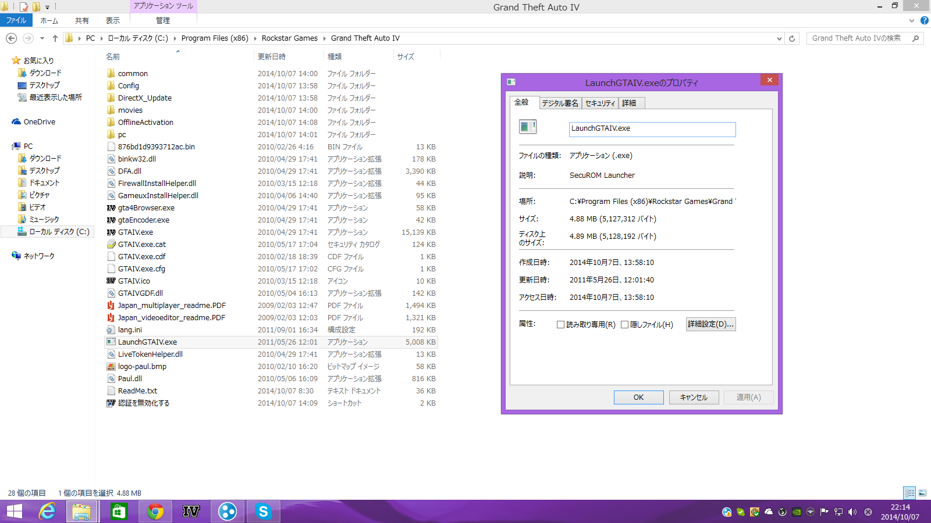Select the DirectX_Update folder row
931x523 pixels.
coord(271,98)
